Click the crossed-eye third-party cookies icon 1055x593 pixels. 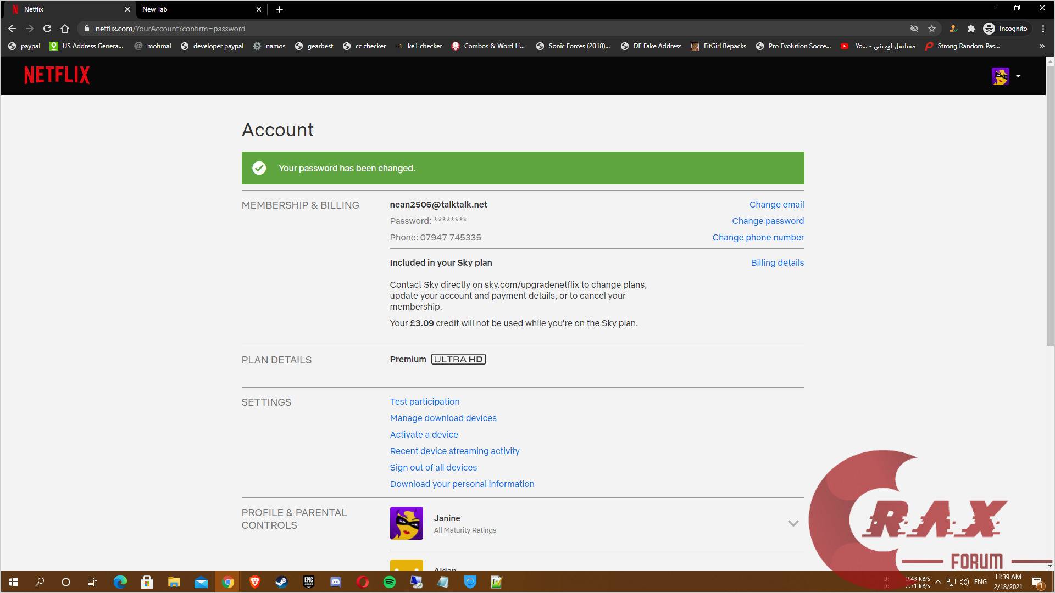point(914,29)
